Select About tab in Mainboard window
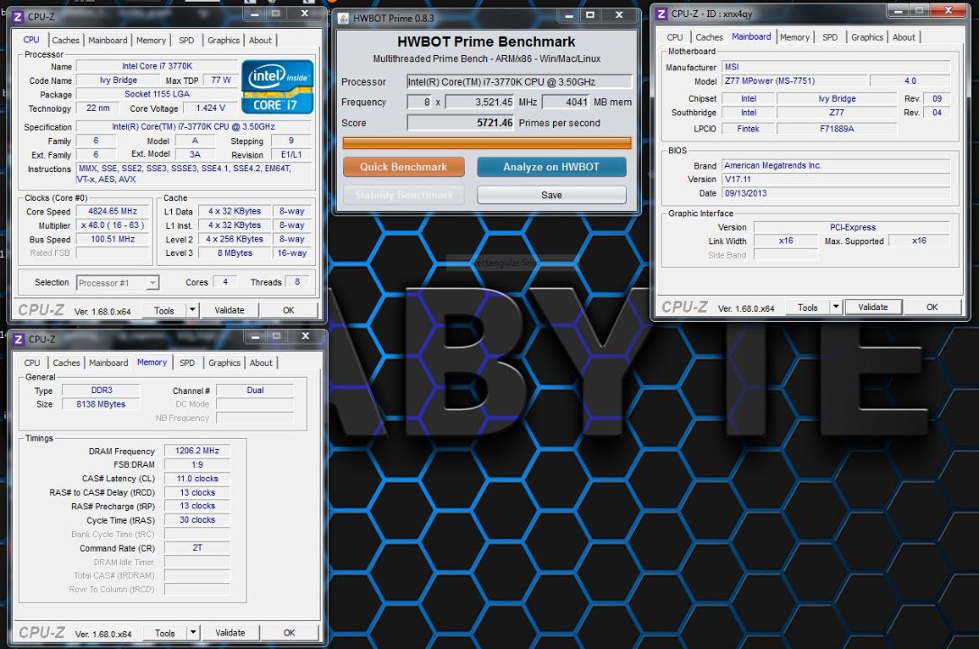 [903, 37]
